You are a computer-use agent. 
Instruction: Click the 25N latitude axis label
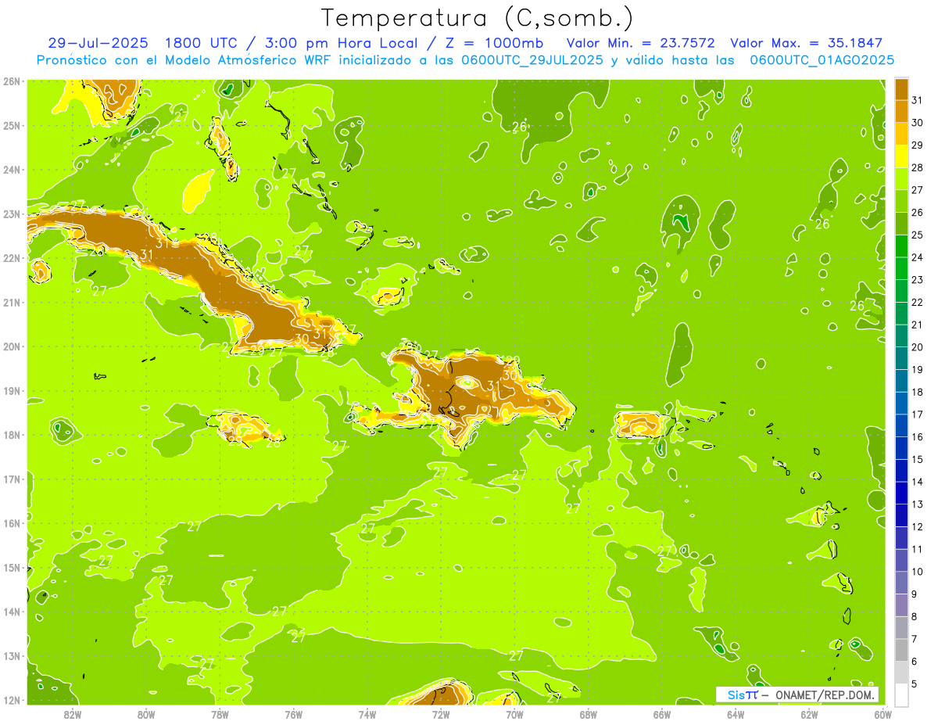(x=11, y=125)
